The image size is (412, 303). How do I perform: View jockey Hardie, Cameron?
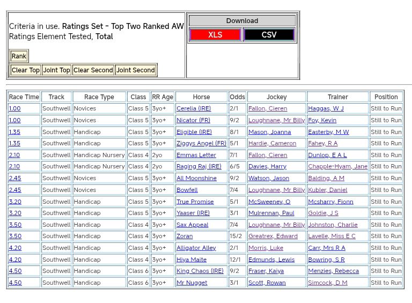point(272,144)
